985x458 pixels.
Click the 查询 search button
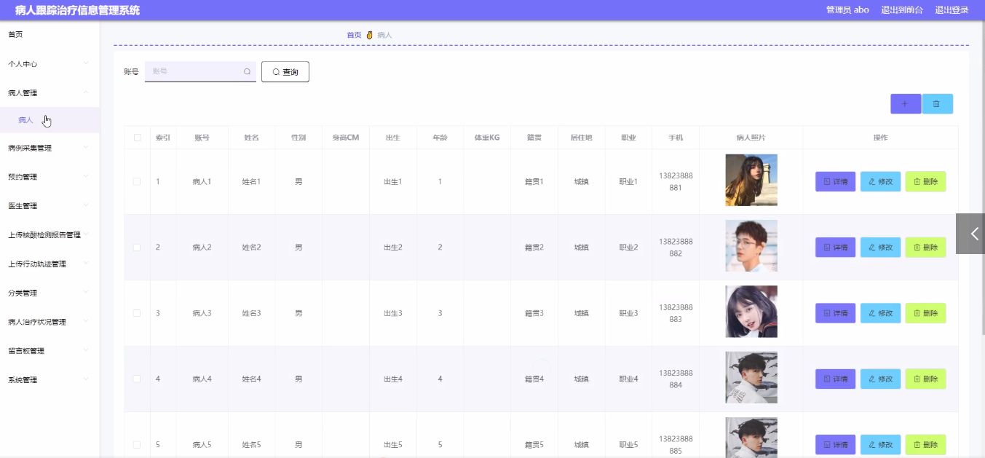pos(285,72)
